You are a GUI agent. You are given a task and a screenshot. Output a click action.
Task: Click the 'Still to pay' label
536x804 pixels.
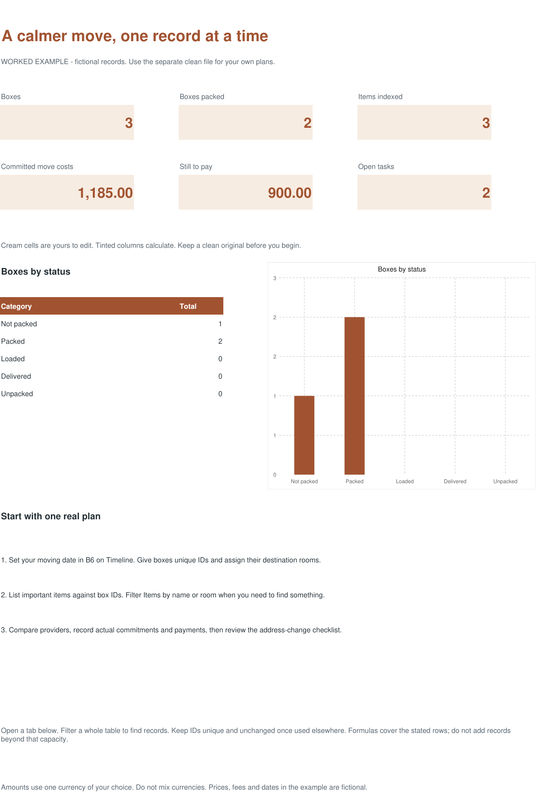[x=196, y=167]
